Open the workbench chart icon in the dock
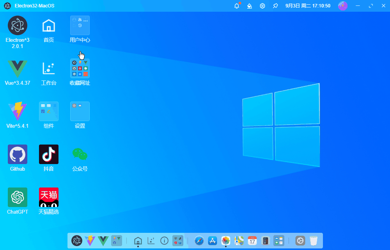The width and height of the screenshot is (390, 250). click(x=151, y=241)
